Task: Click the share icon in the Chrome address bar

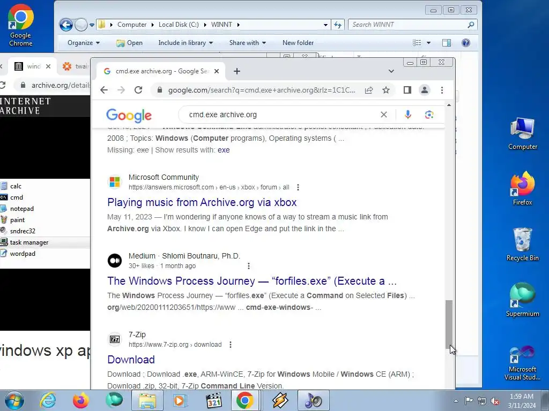Action: 369,90
